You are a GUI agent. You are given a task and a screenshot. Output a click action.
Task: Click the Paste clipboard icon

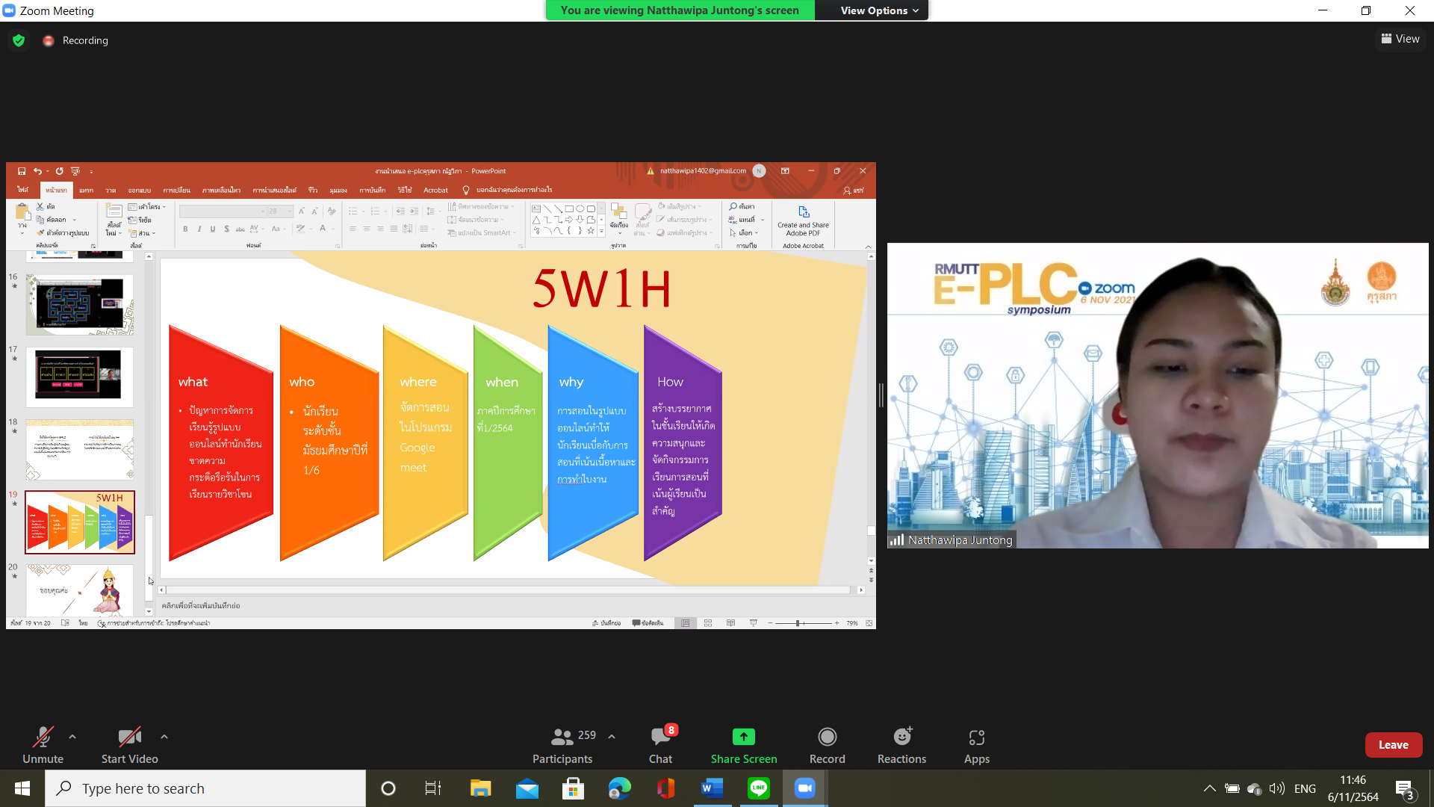[22, 214]
